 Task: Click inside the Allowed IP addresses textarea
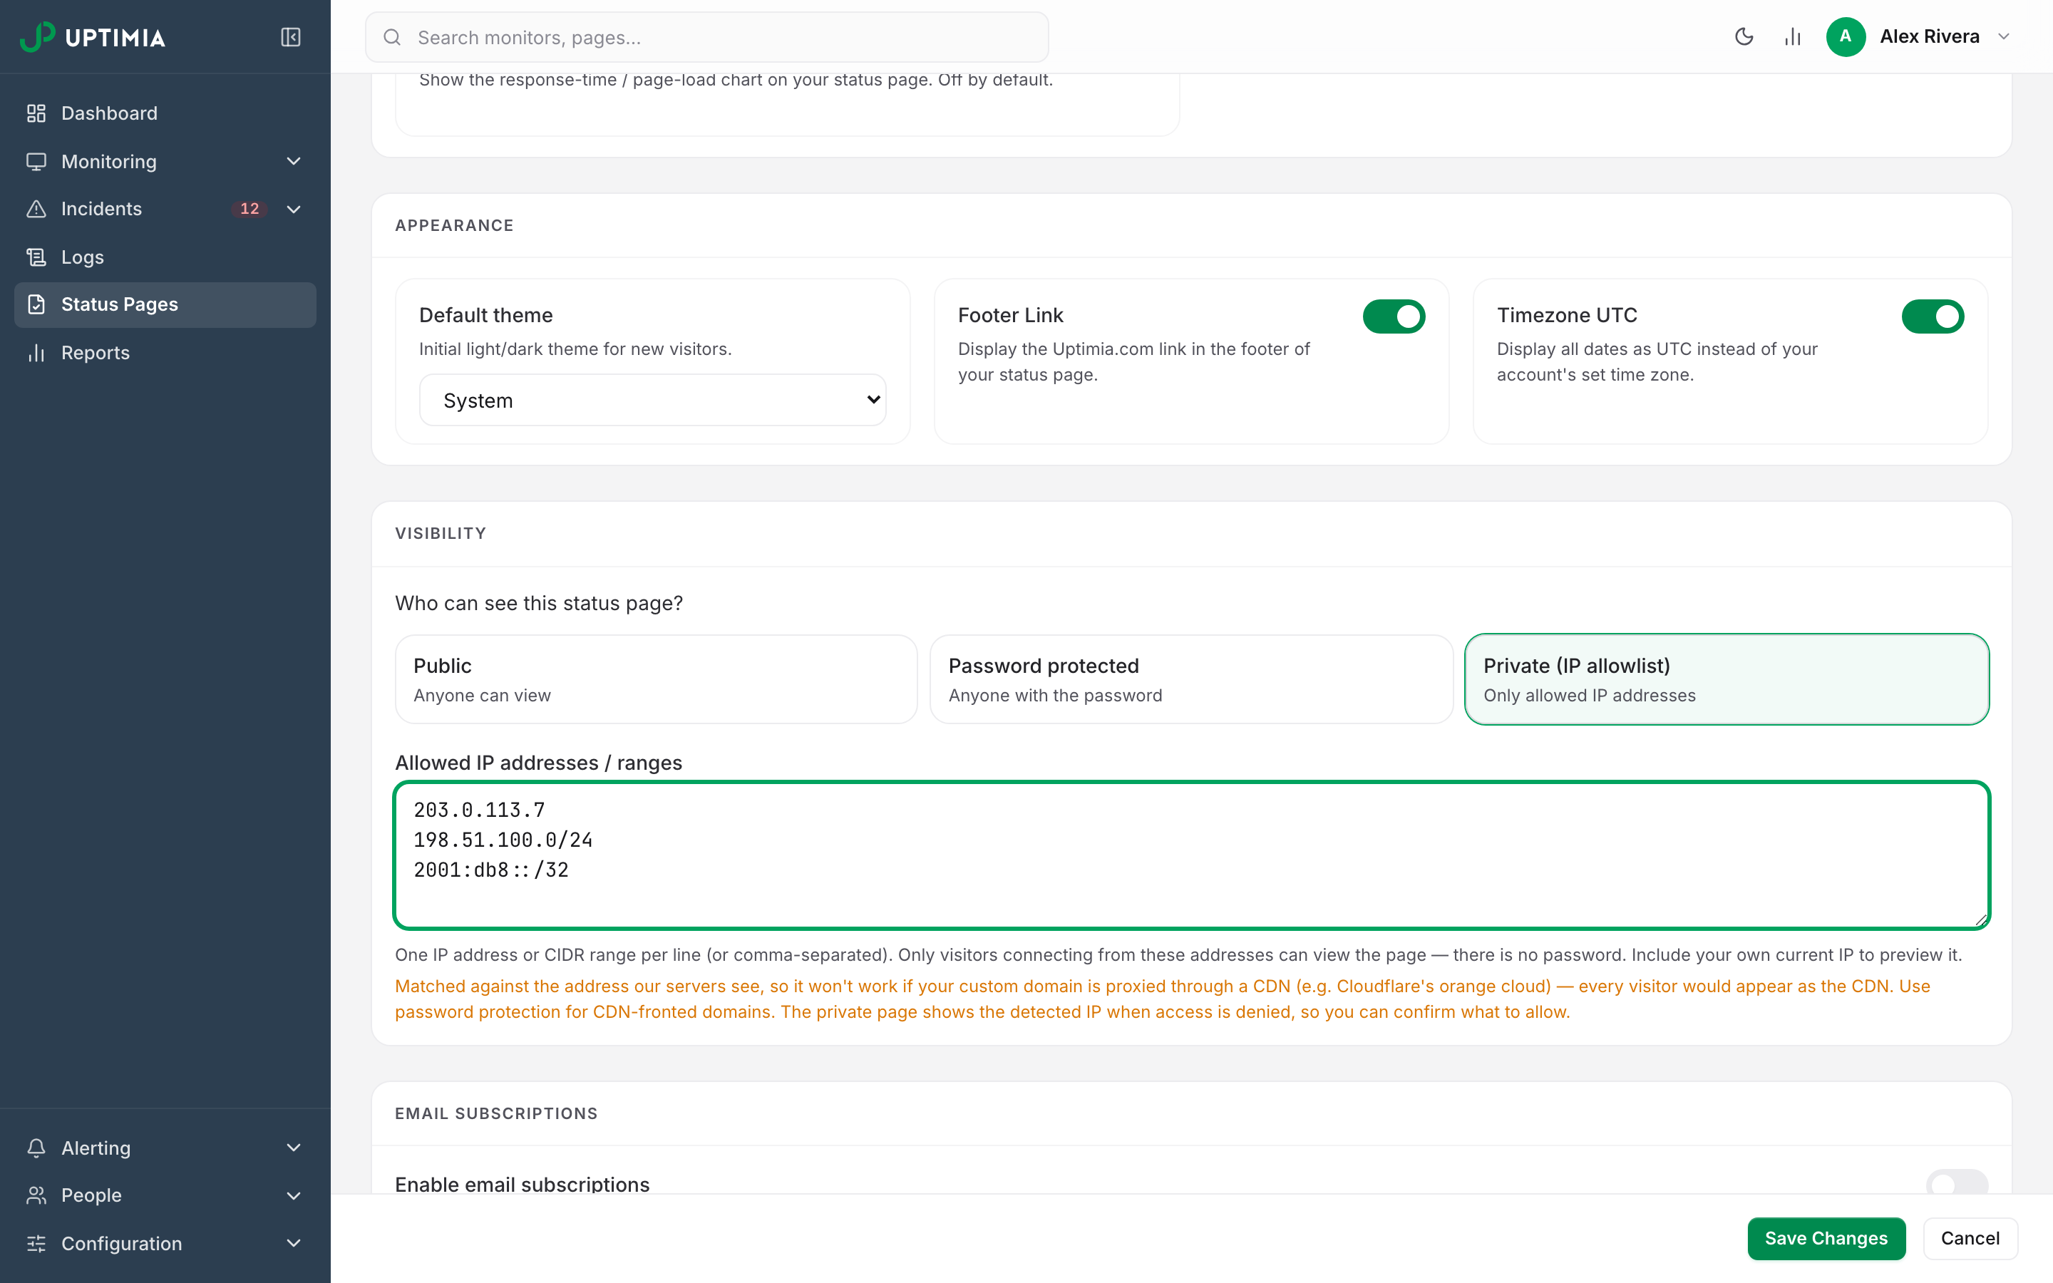pyautogui.click(x=1191, y=855)
